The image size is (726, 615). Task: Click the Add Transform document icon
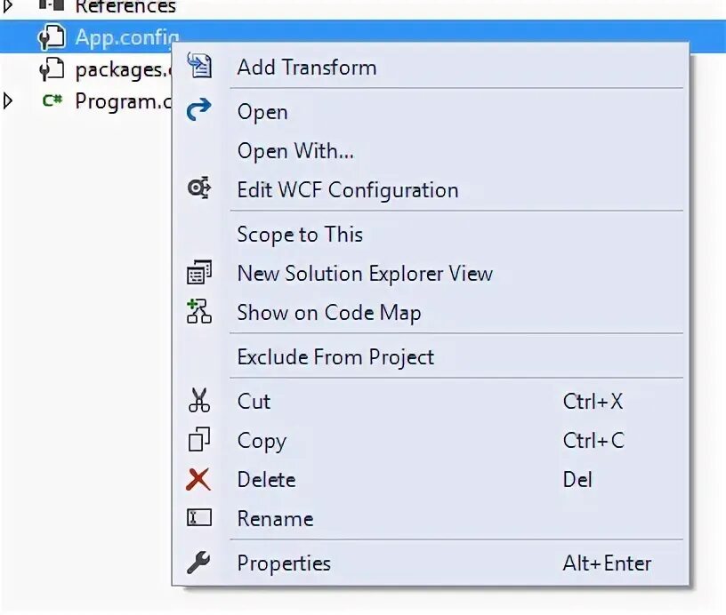[x=199, y=65]
